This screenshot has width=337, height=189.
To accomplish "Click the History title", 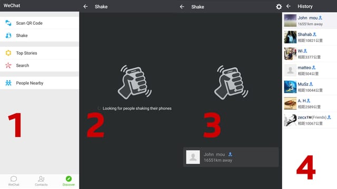I will (x=305, y=6).
